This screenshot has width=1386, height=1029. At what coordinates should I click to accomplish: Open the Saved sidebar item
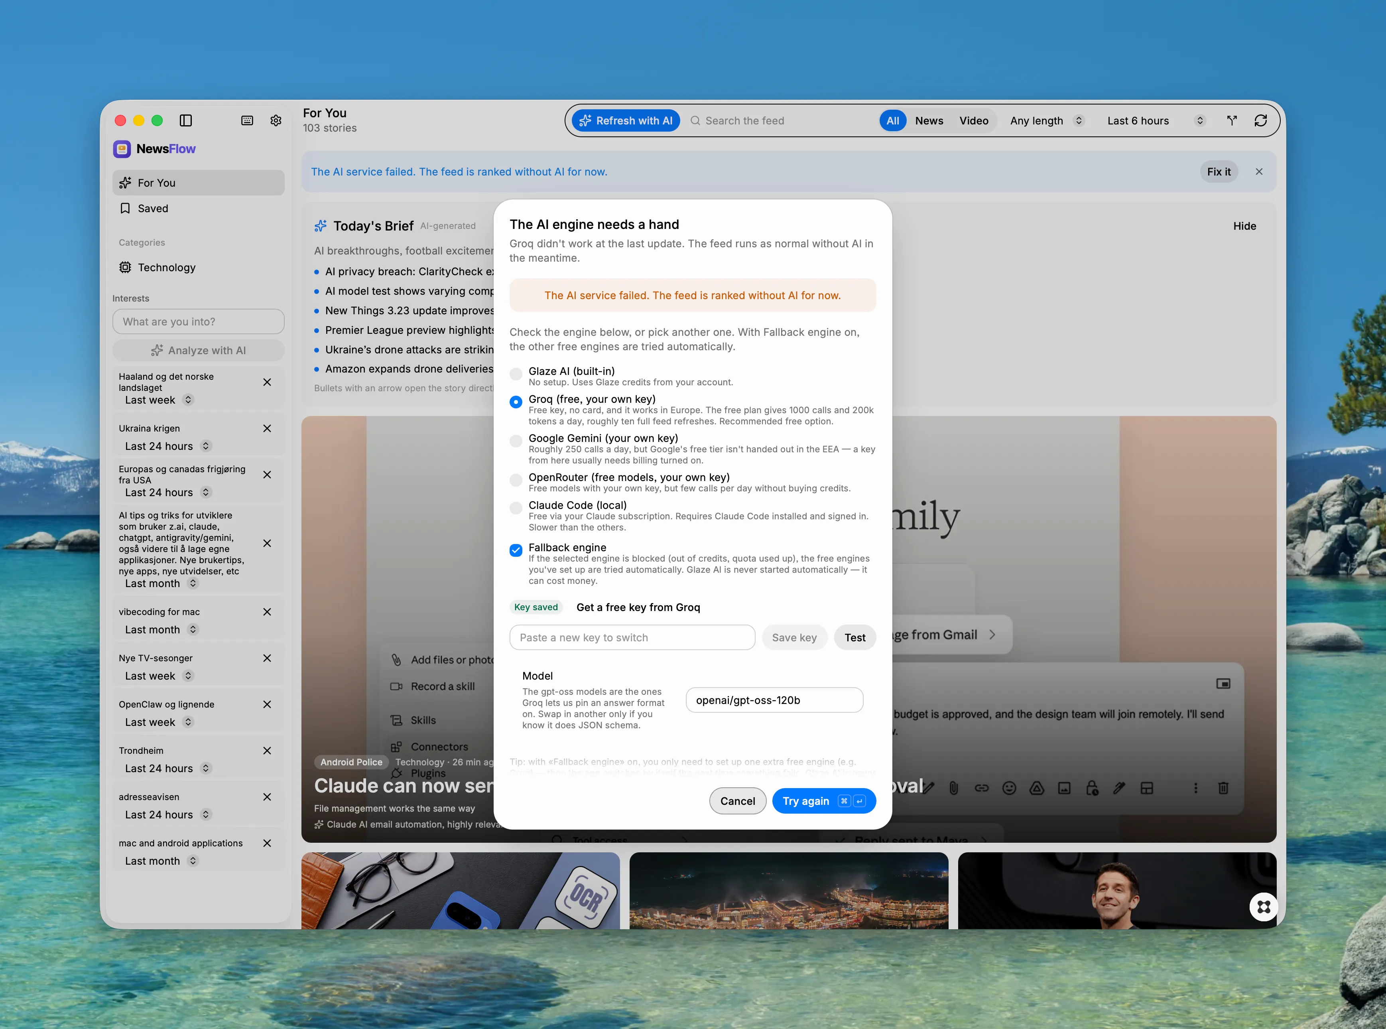click(199, 208)
